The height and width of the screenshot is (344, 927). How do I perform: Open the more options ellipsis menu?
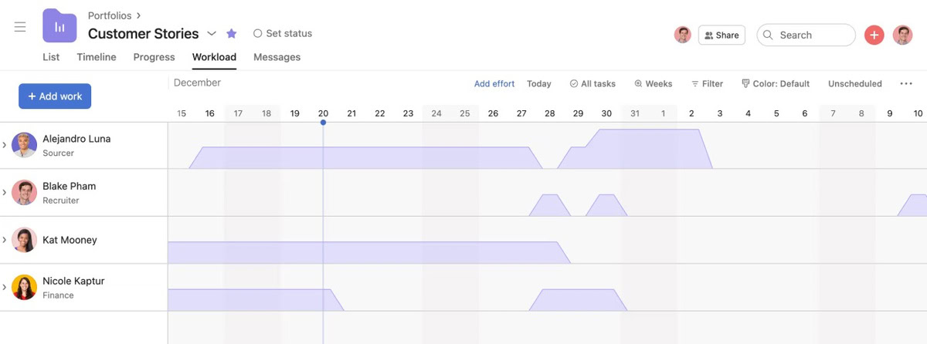click(x=906, y=83)
